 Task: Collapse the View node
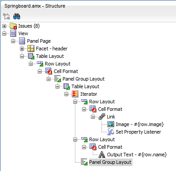[x=4, y=33]
